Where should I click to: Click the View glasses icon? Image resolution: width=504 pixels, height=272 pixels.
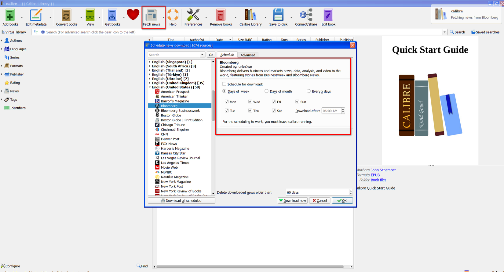90,15
